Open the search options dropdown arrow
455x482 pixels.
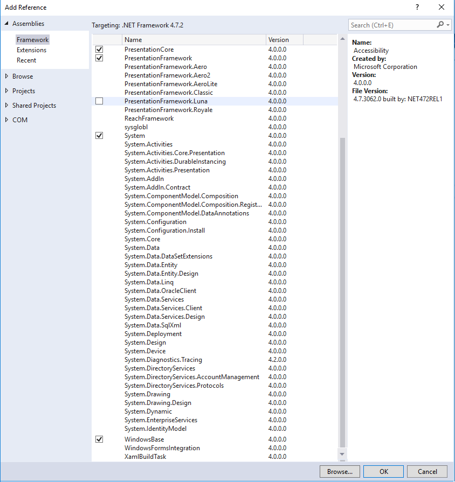(x=448, y=25)
